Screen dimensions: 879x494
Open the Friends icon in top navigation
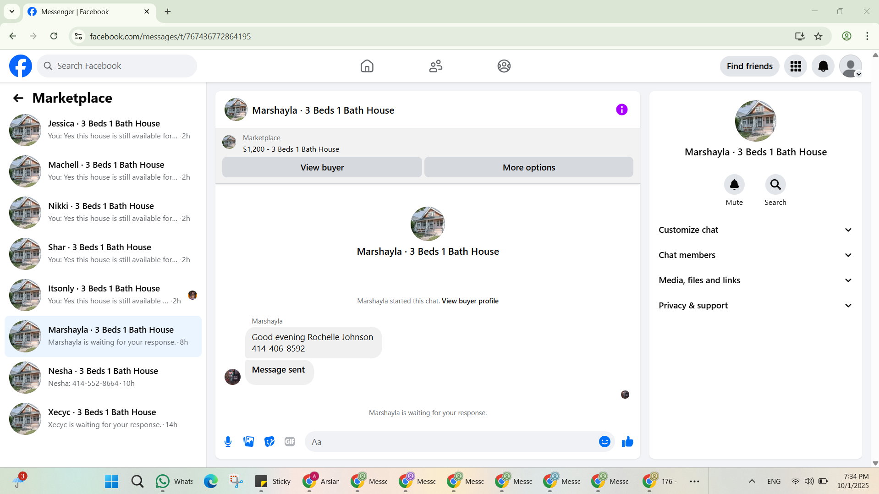[436, 66]
